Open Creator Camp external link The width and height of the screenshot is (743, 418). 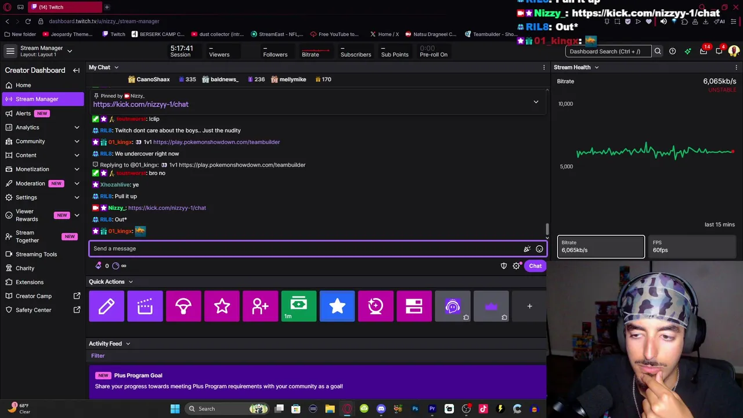point(43,296)
